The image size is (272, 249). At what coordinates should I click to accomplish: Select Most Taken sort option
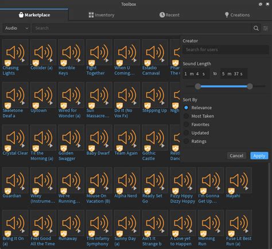[186, 116]
